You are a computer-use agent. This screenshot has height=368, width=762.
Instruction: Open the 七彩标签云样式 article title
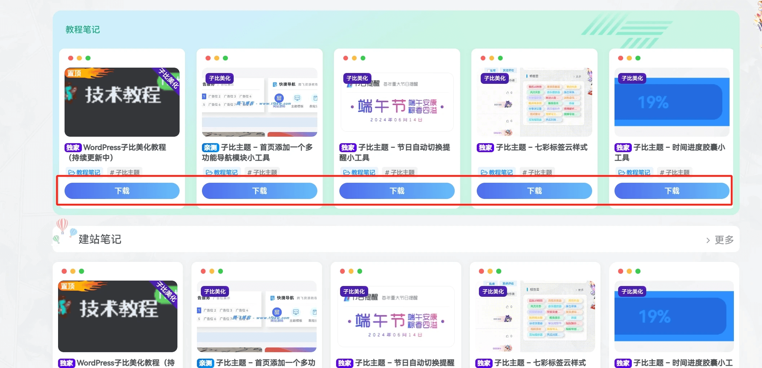[541, 147]
